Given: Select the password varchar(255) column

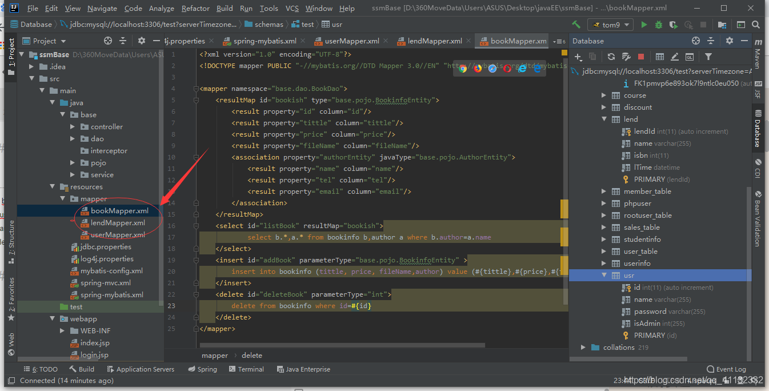Looking at the screenshot, I should click(669, 312).
